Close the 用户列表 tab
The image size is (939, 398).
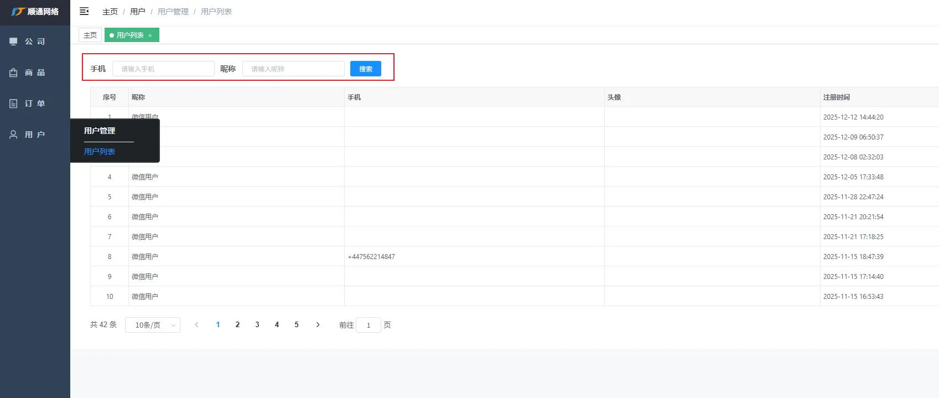tap(150, 35)
